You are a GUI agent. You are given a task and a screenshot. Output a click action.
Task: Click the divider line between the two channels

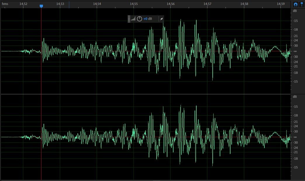point(146,94)
